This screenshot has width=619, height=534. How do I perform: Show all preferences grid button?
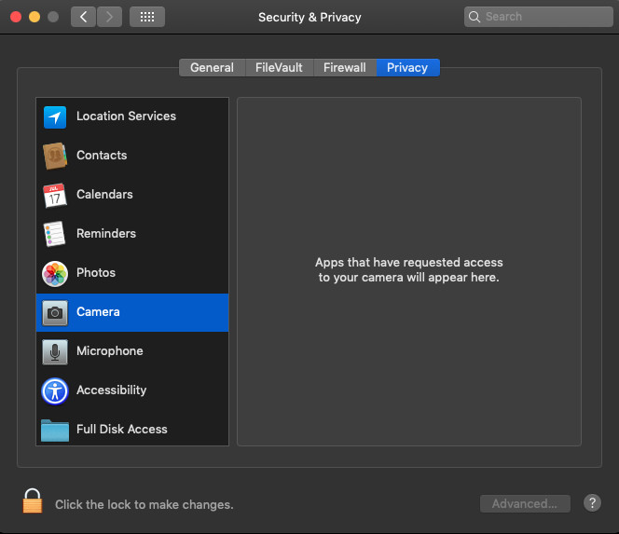click(x=147, y=17)
